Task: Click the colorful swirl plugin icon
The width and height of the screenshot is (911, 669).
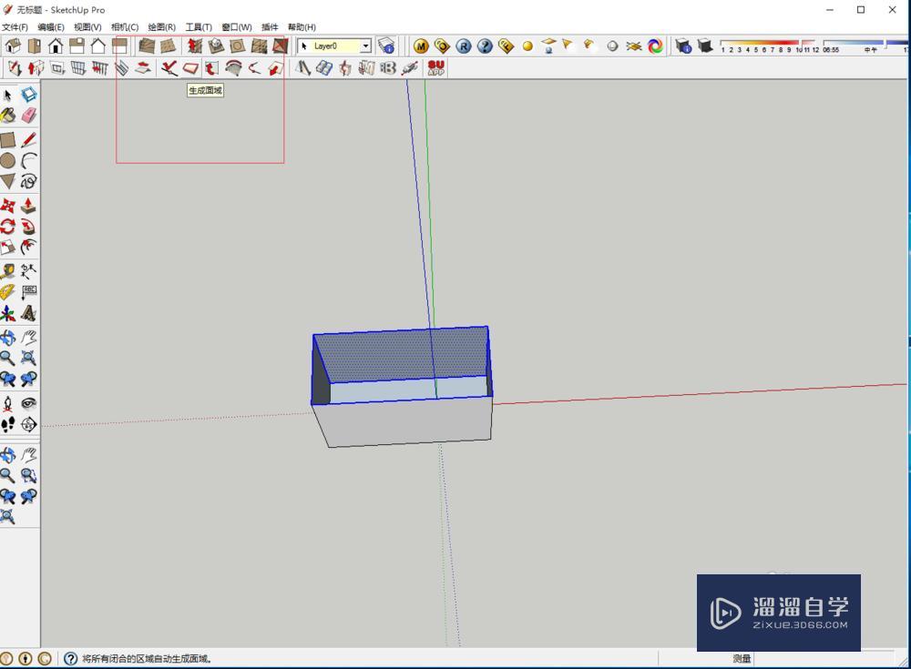Action: coord(655,46)
